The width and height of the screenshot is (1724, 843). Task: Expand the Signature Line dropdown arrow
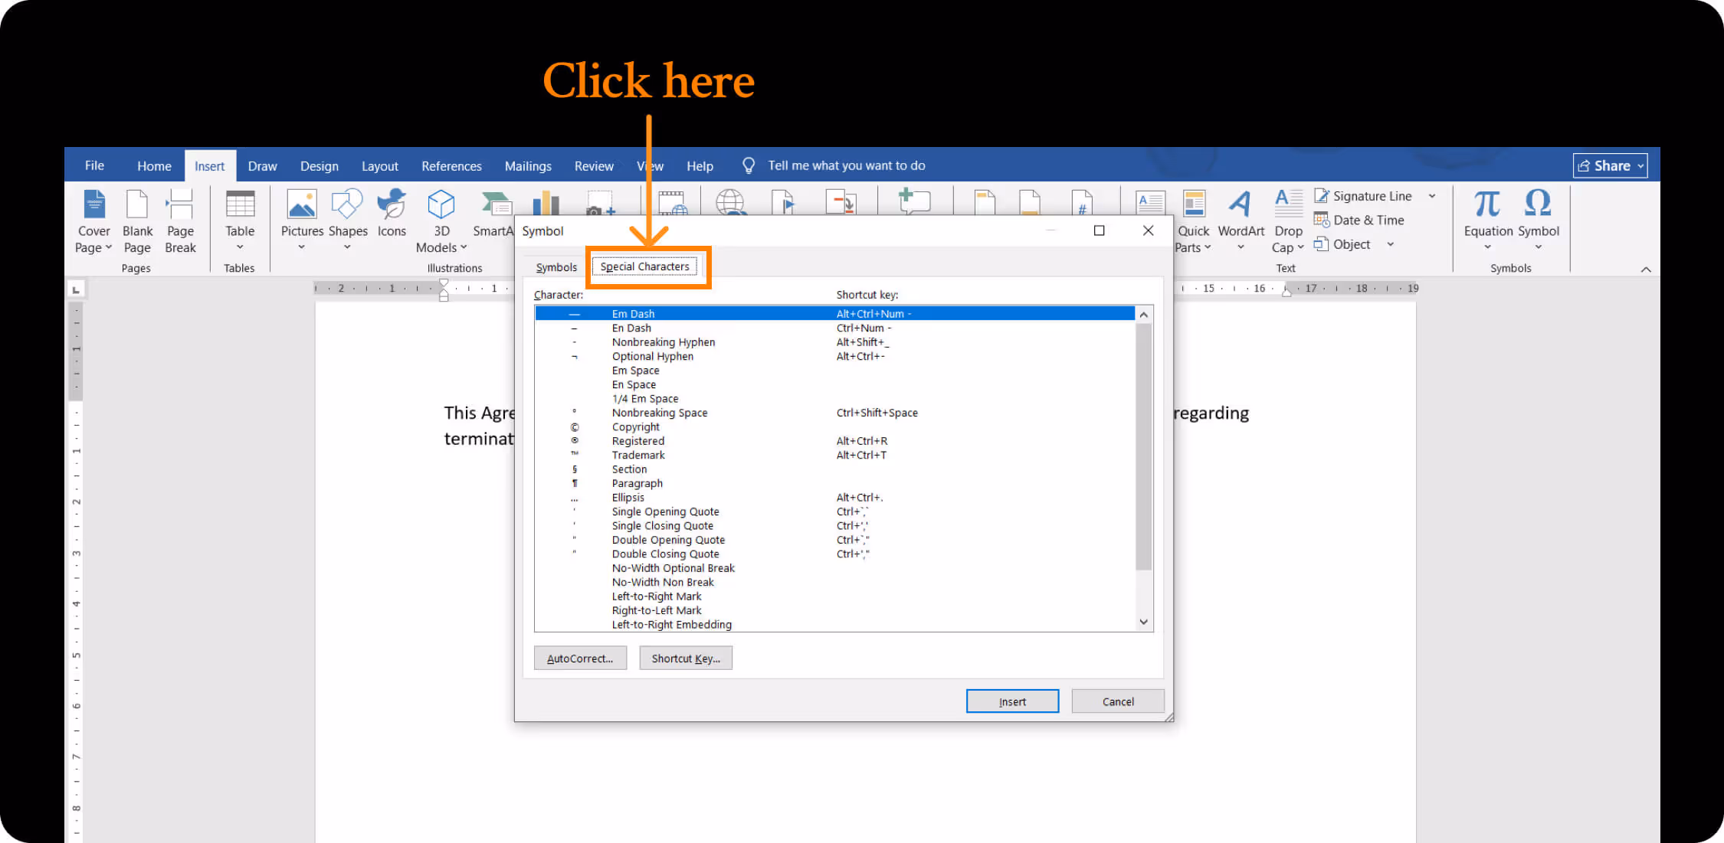tap(1431, 196)
